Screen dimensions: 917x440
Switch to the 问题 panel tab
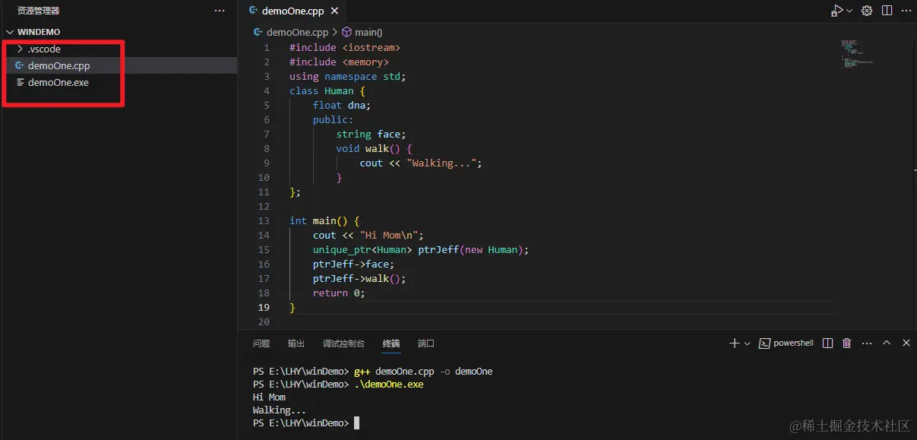click(261, 343)
